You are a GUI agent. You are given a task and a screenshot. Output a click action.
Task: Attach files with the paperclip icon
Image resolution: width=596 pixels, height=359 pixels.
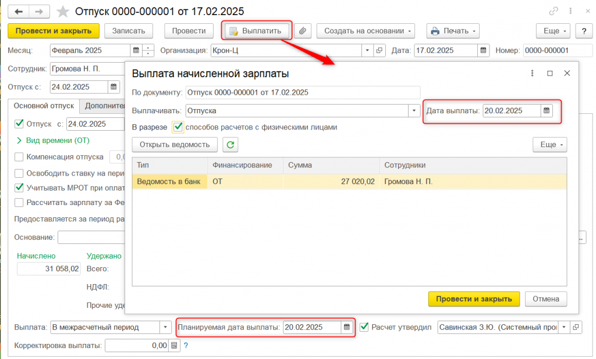click(x=303, y=31)
